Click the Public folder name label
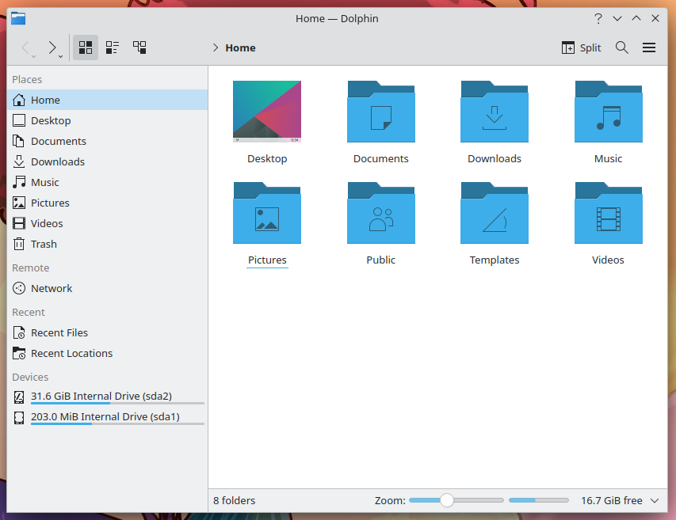 tap(380, 260)
